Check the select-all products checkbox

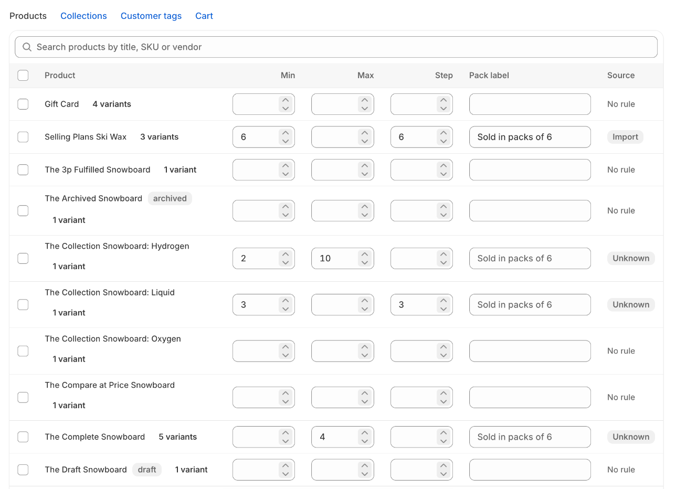(23, 76)
